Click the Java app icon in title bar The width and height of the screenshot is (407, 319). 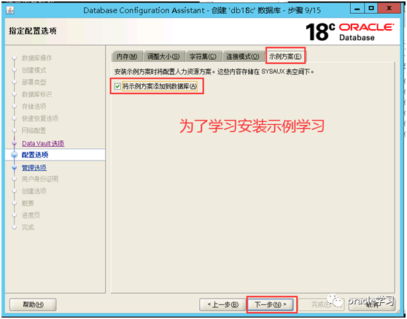pos(10,10)
